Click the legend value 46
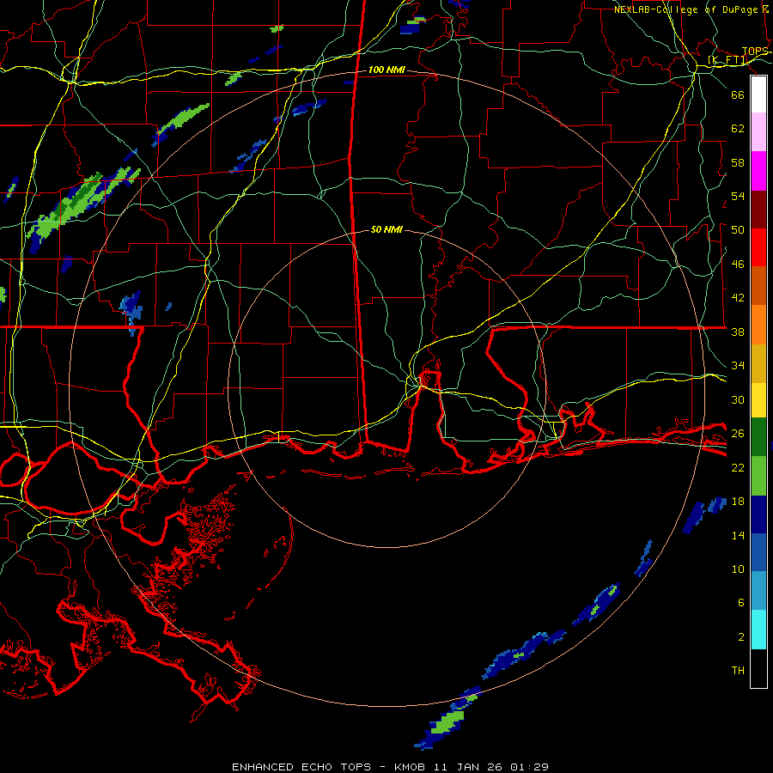Screen dimensions: 773x773 click(x=738, y=265)
